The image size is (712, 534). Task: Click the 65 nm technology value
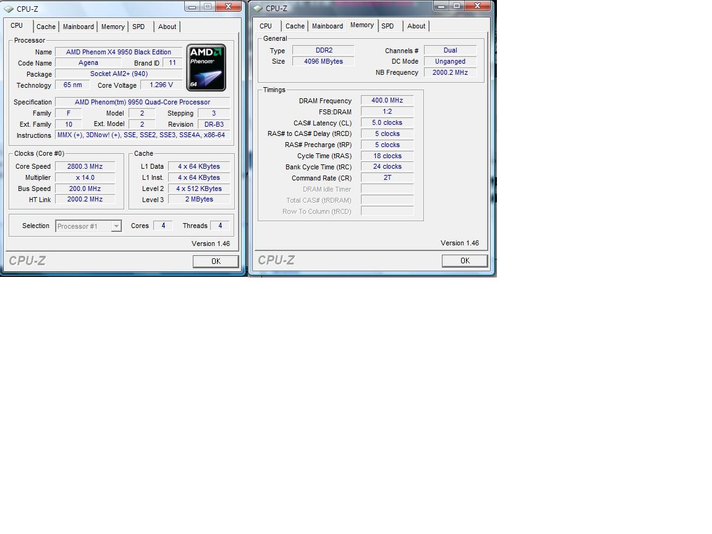point(73,85)
